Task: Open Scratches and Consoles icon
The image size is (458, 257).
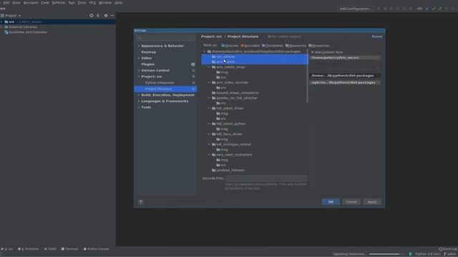Action: click(6, 32)
